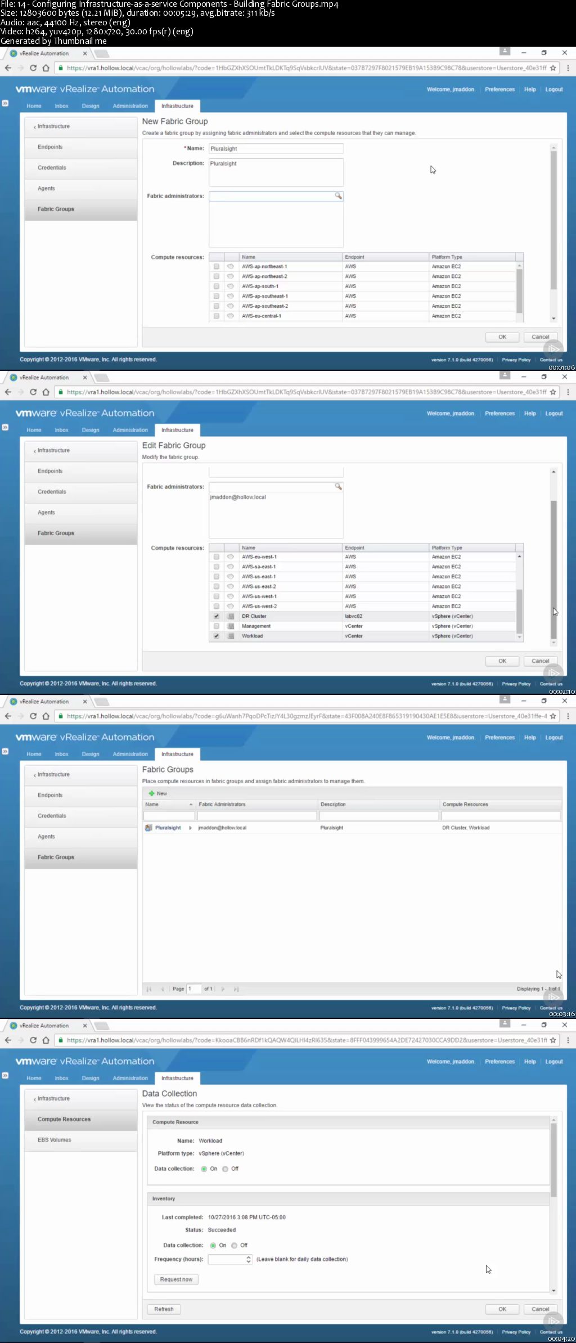This screenshot has width=576, height=1343.
Task: Select EBS Volumes in the sidebar
Action: pos(81,1140)
